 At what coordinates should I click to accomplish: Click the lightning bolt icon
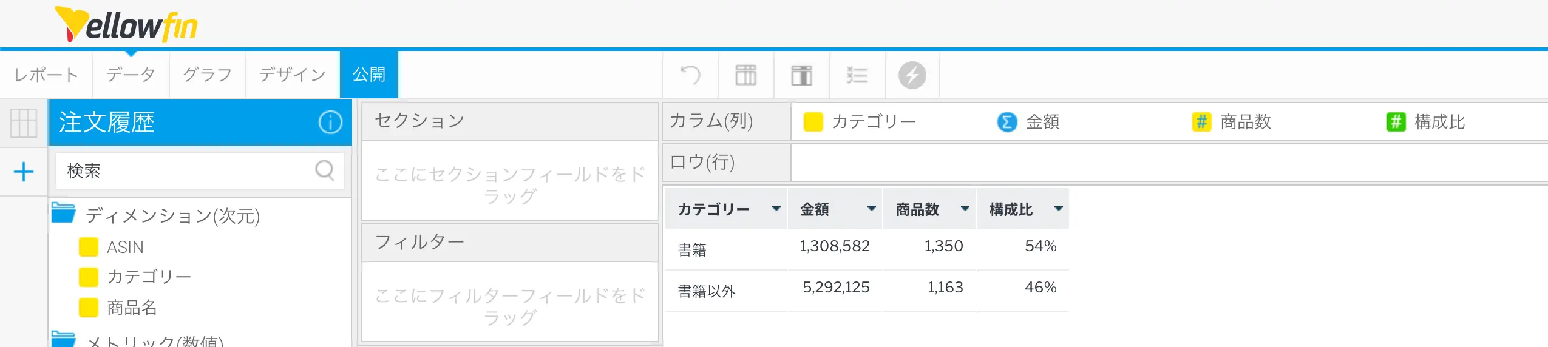tap(912, 75)
